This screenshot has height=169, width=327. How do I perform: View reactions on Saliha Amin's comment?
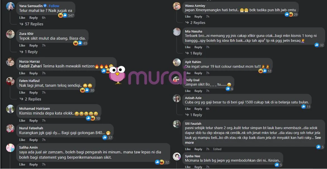(x=162, y=162)
